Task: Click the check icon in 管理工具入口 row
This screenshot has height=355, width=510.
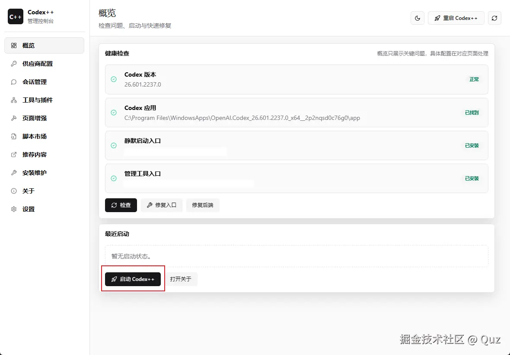Action: [x=114, y=178]
